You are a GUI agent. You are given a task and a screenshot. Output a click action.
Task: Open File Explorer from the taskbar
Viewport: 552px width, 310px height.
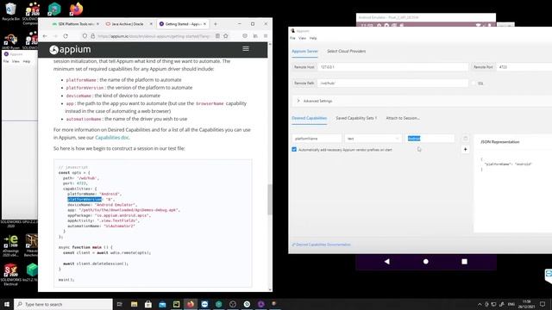(135, 304)
